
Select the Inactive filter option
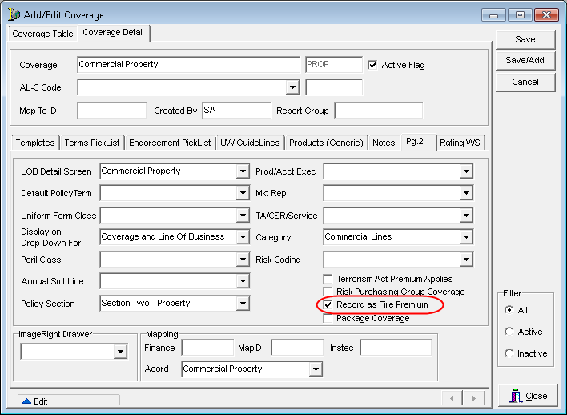click(509, 353)
